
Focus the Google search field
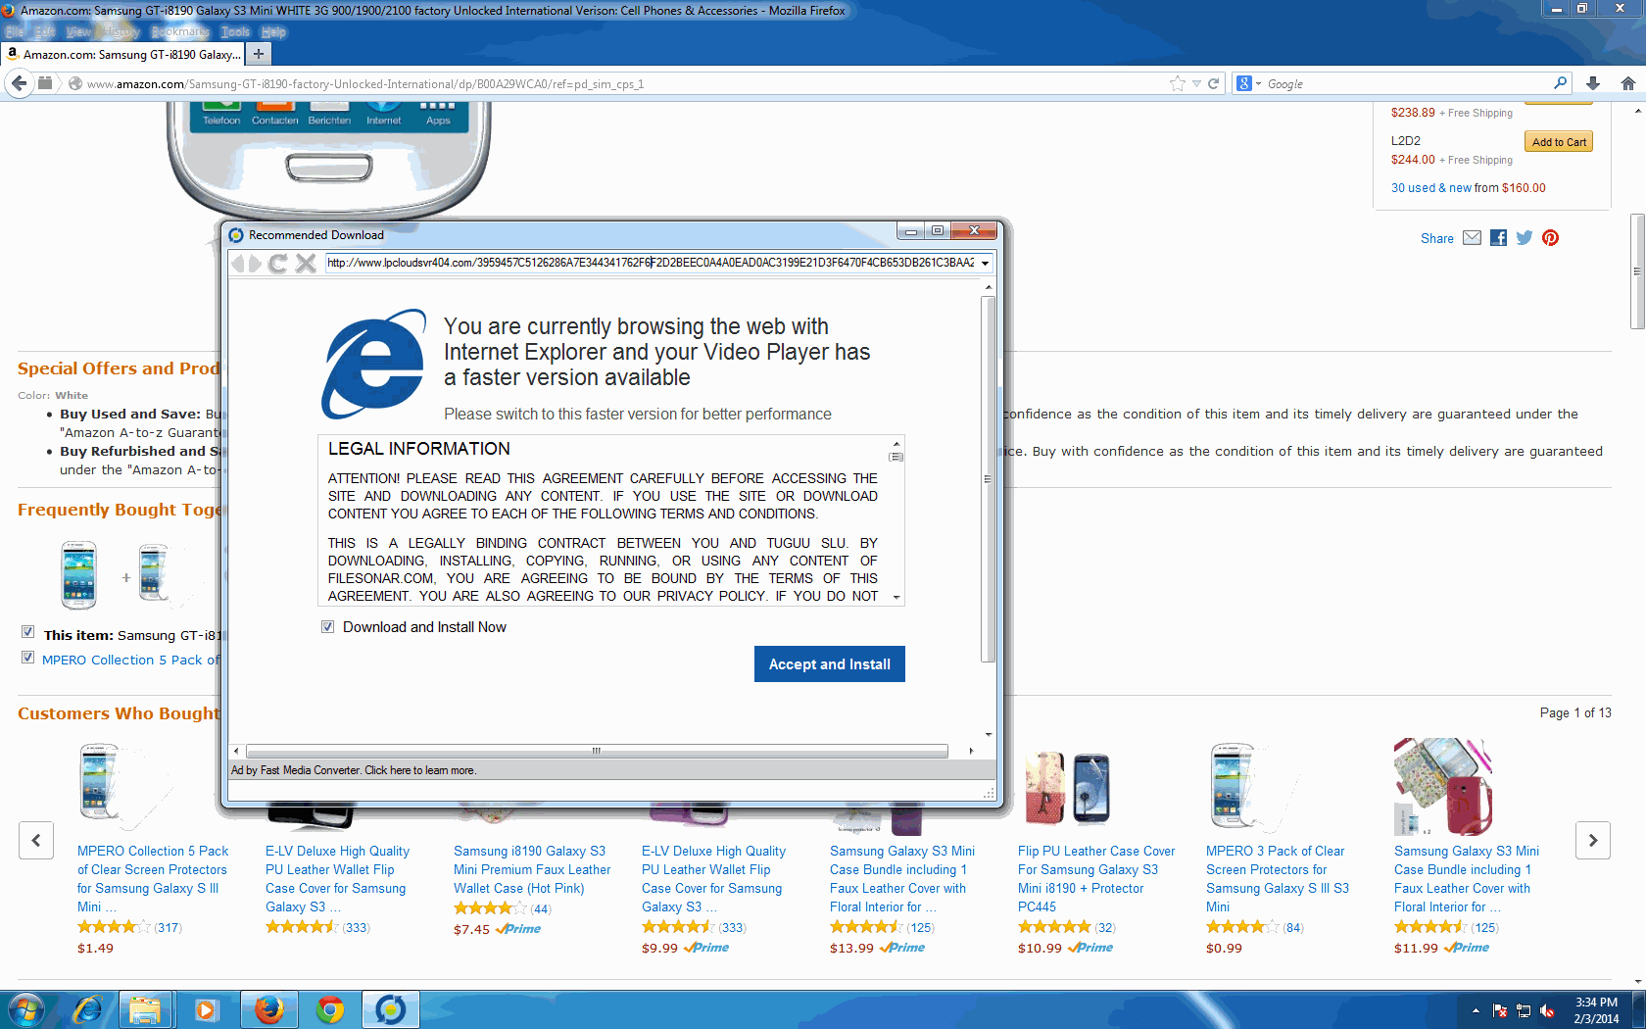1406,83
